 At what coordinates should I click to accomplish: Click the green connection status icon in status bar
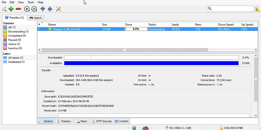point(134,128)
